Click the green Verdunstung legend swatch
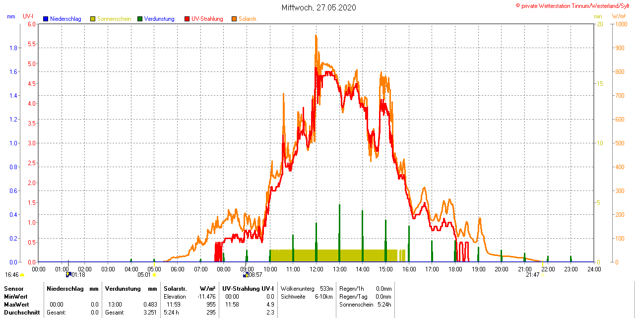This screenshot has width=635, height=318. click(x=140, y=19)
